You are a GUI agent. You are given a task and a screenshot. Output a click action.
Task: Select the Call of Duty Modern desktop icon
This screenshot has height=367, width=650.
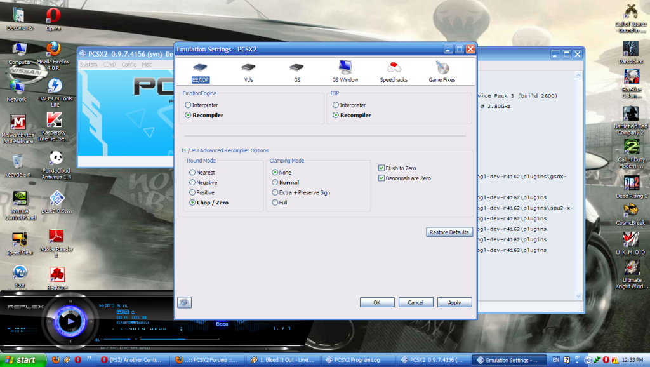[x=632, y=154]
